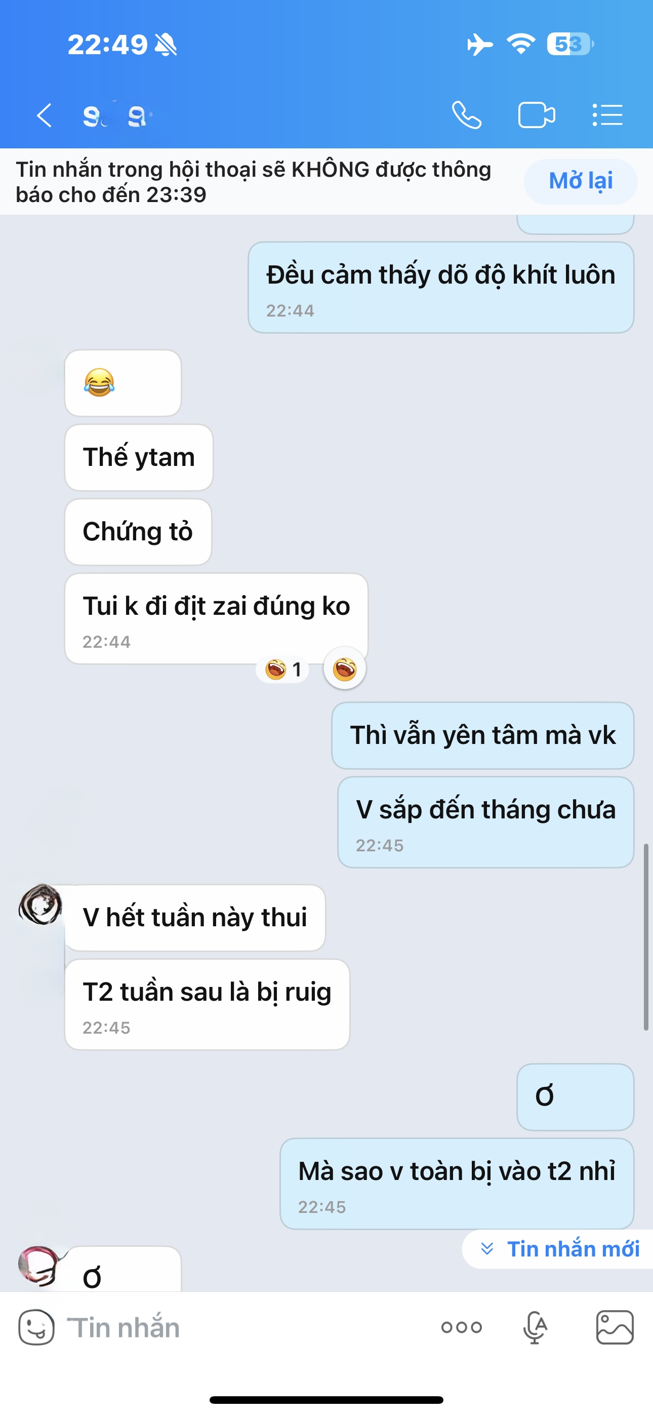The image size is (653, 1416).
Task: Start a voice call with phone icon
Action: click(x=467, y=115)
